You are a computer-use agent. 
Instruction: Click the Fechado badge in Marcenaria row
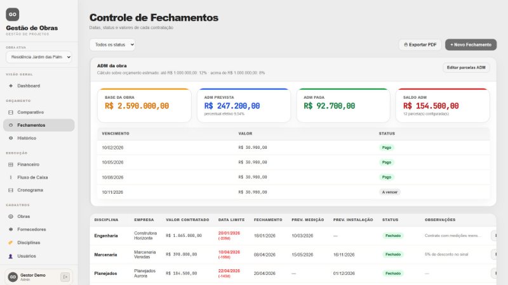(393, 255)
